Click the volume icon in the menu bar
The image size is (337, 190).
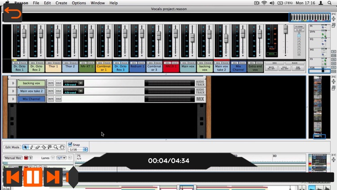tap(272, 3)
